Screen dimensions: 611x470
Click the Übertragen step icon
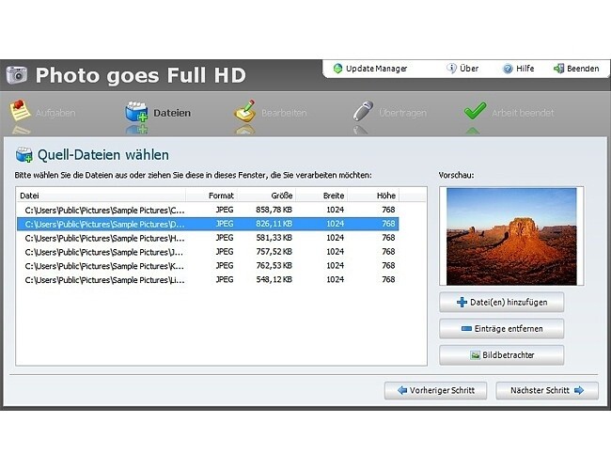point(362,111)
